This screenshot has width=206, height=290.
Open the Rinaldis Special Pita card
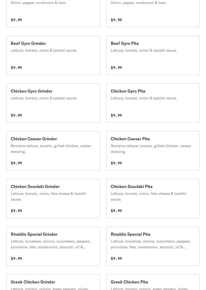tap(153, 246)
